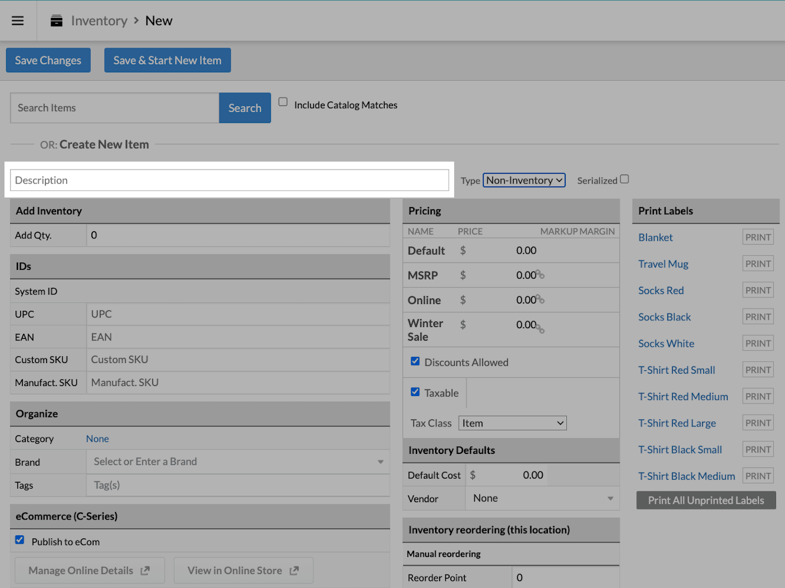Print label for Socks Red

click(x=758, y=290)
